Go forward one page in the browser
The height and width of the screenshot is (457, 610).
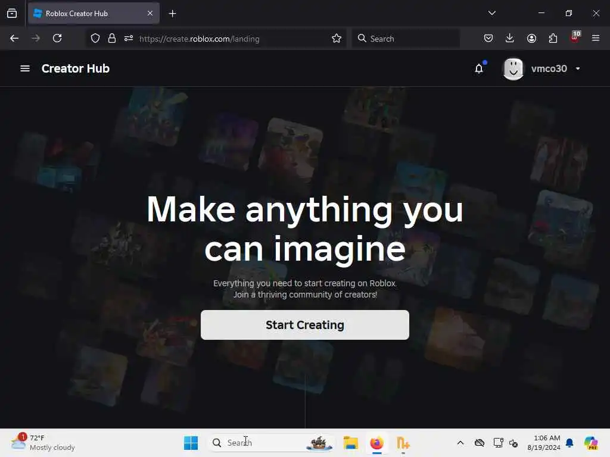pos(36,39)
